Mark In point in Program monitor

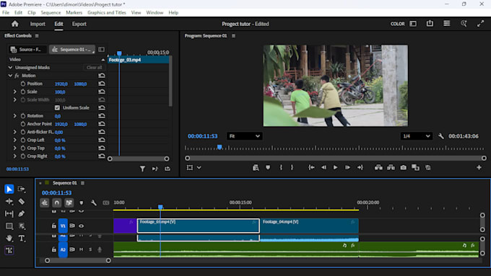click(281, 167)
